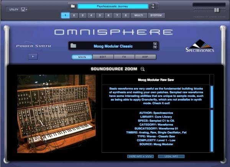Click the SOUNDSOURCE ZOOM heading
This screenshot has height=167, width=230.
(114, 69)
